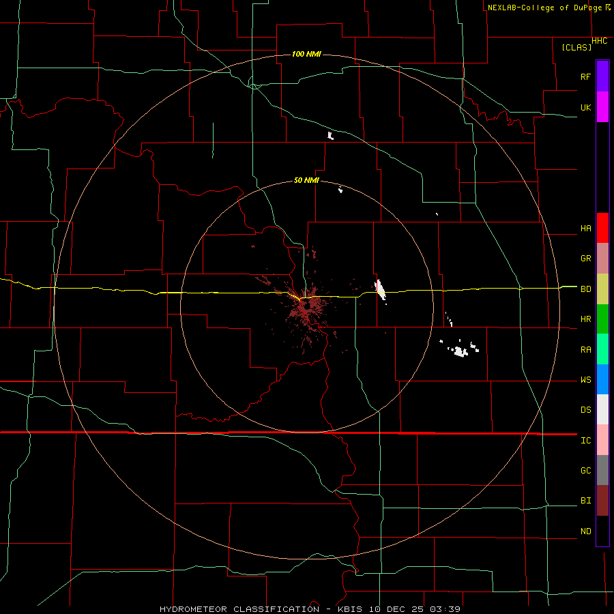Click the ND legend label
The width and height of the screenshot is (614, 614).
point(585,531)
